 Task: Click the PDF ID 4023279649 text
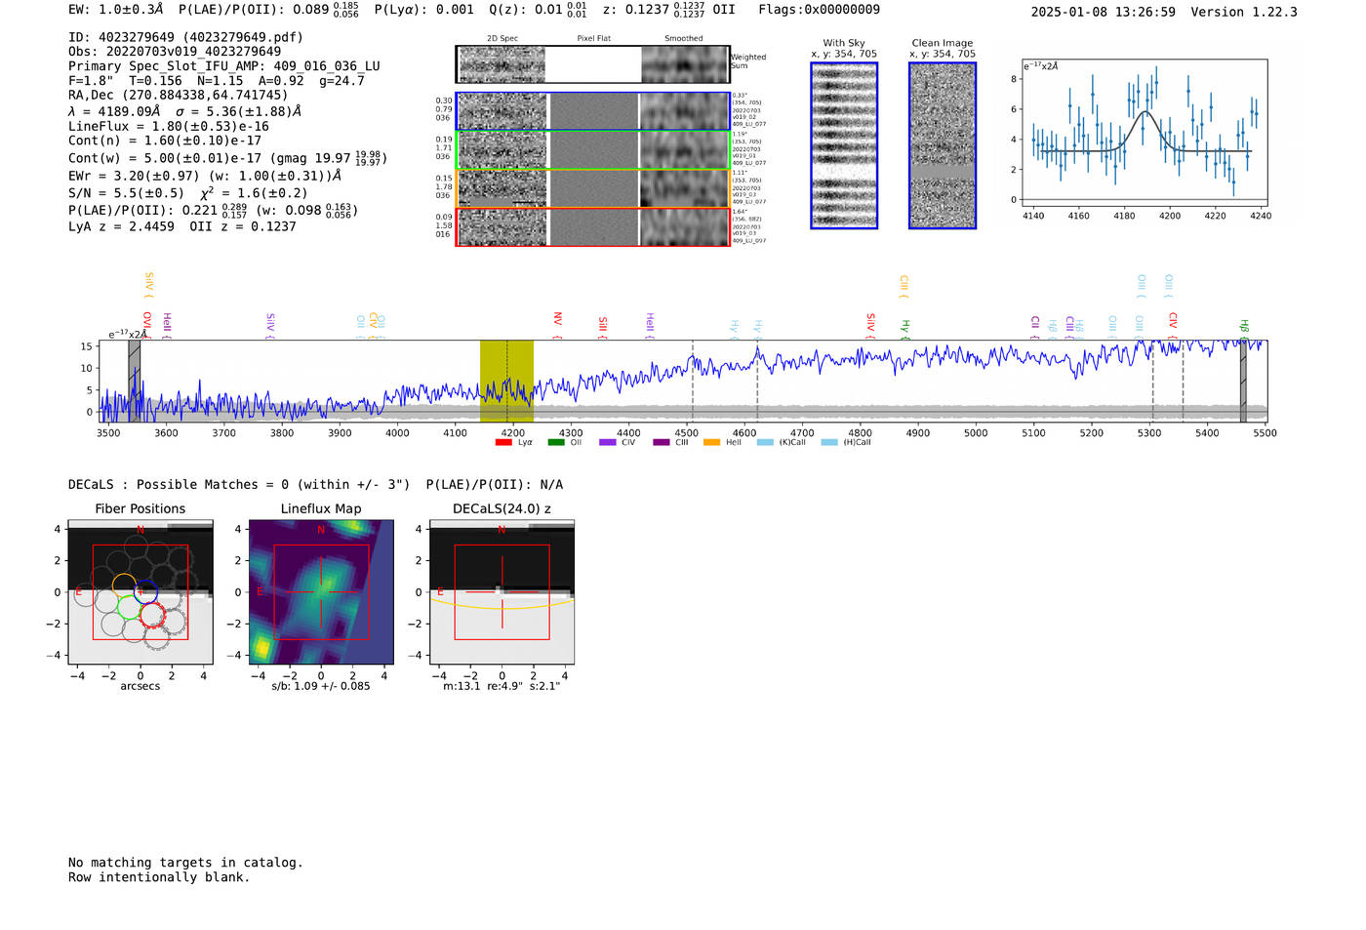(x=185, y=37)
